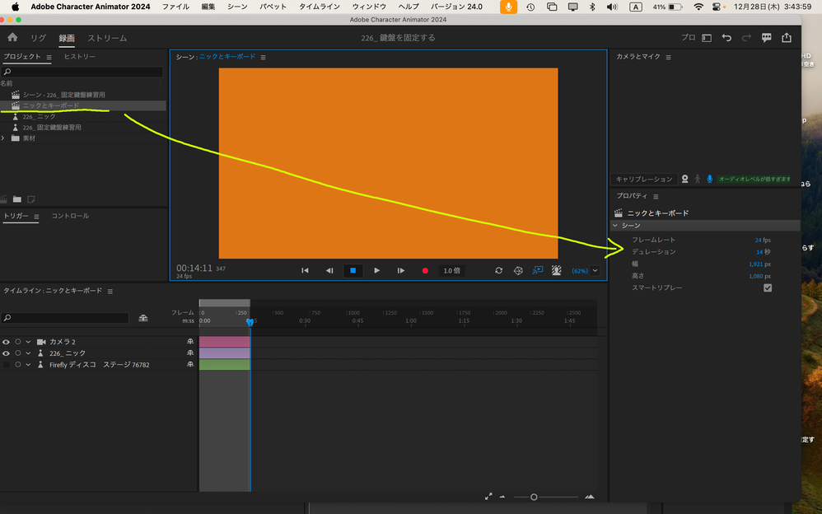Open the プロパティ panel menu

656,197
